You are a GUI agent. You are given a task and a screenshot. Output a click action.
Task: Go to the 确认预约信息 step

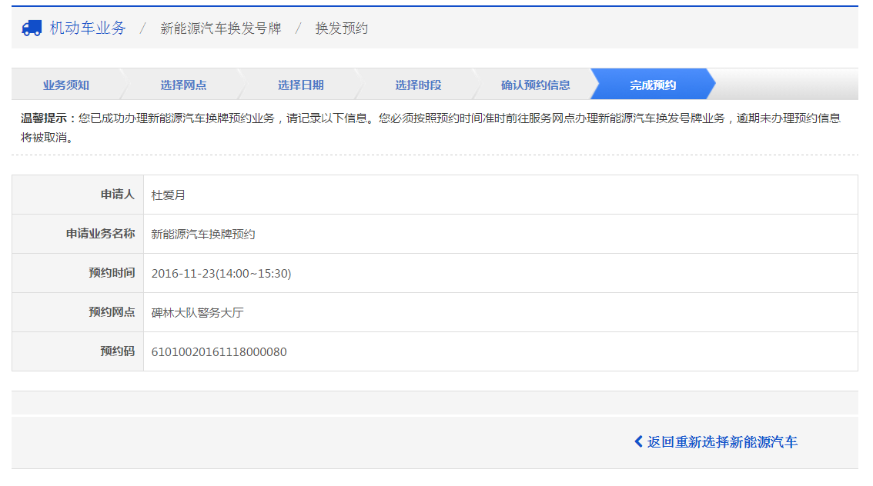pos(535,85)
